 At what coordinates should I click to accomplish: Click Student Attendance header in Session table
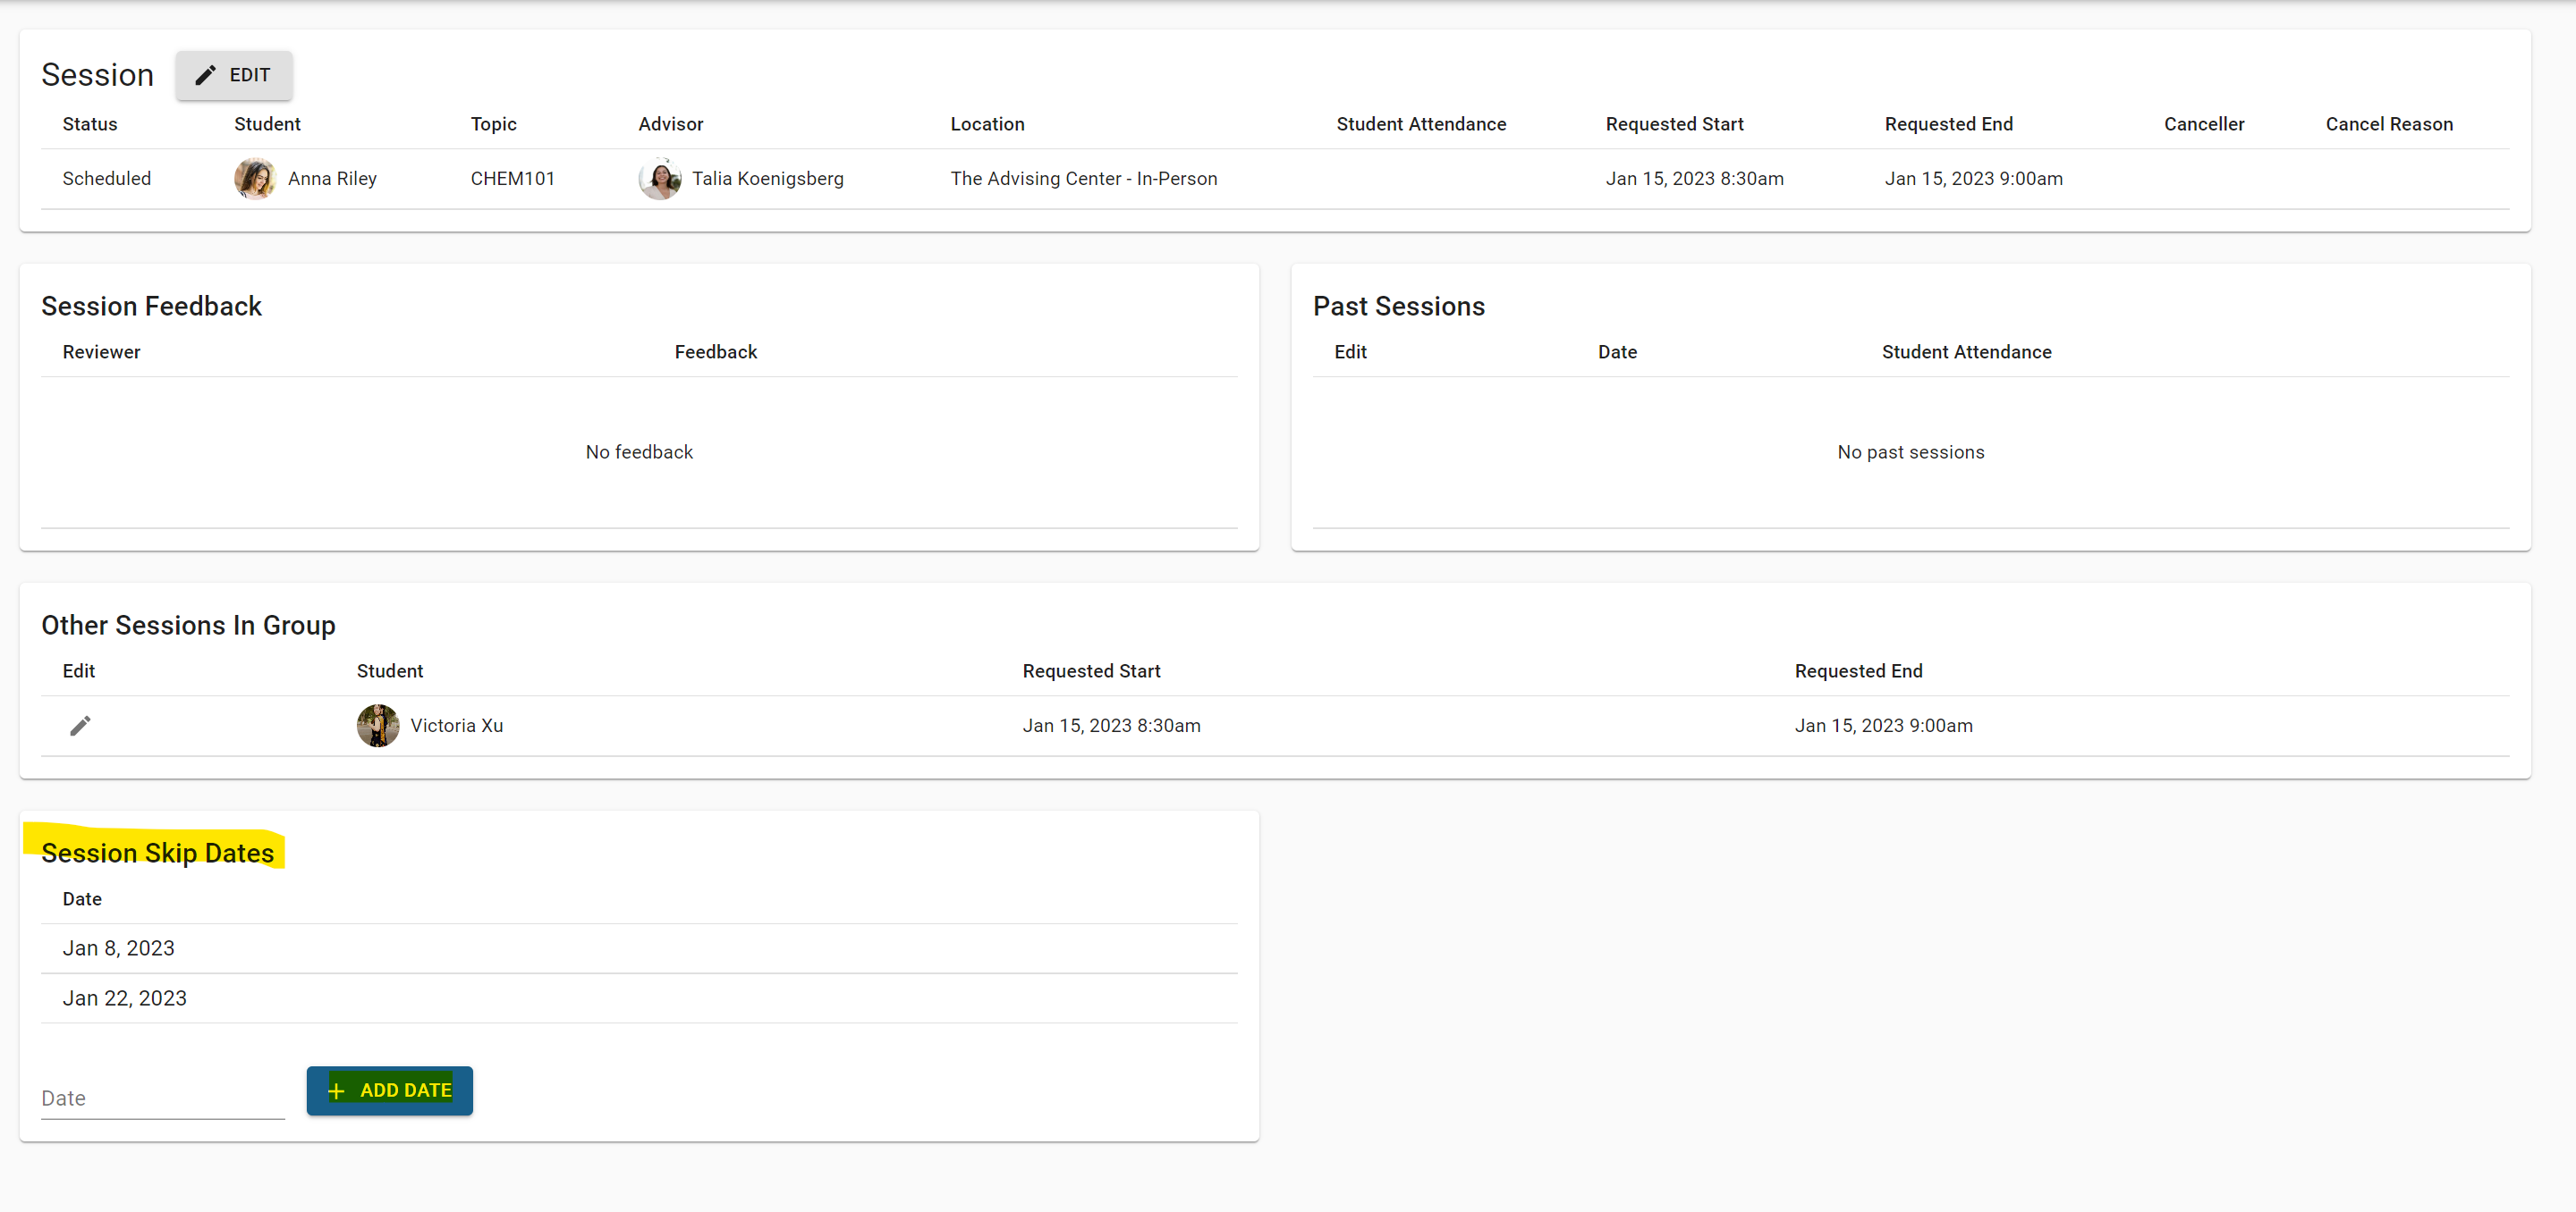point(1421,124)
